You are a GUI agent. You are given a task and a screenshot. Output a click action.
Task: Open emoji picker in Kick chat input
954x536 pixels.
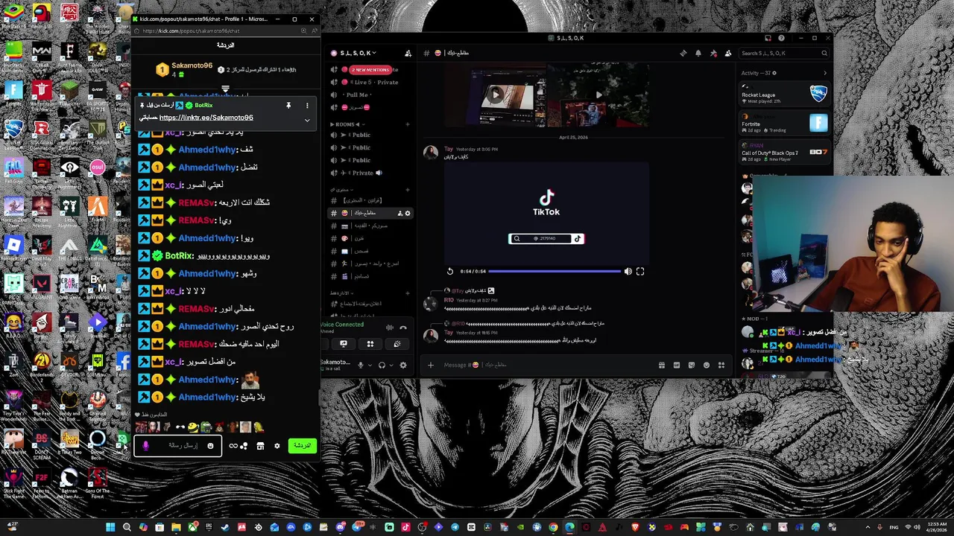[210, 446]
